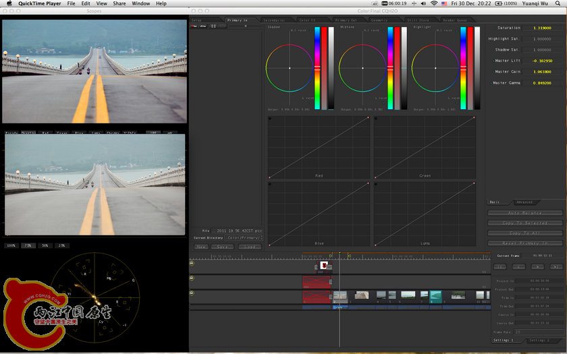567x354 pixels.
Task: Switch to the Setup tab
Action: coord(205,20)
